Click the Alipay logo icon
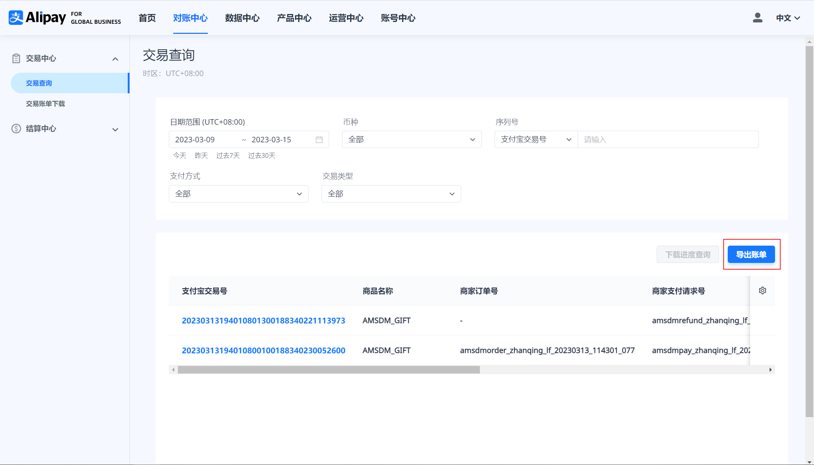 tap(16, 18)
